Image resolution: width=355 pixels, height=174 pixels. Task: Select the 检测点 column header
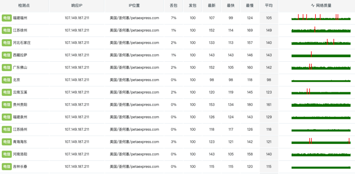point(24,6)
